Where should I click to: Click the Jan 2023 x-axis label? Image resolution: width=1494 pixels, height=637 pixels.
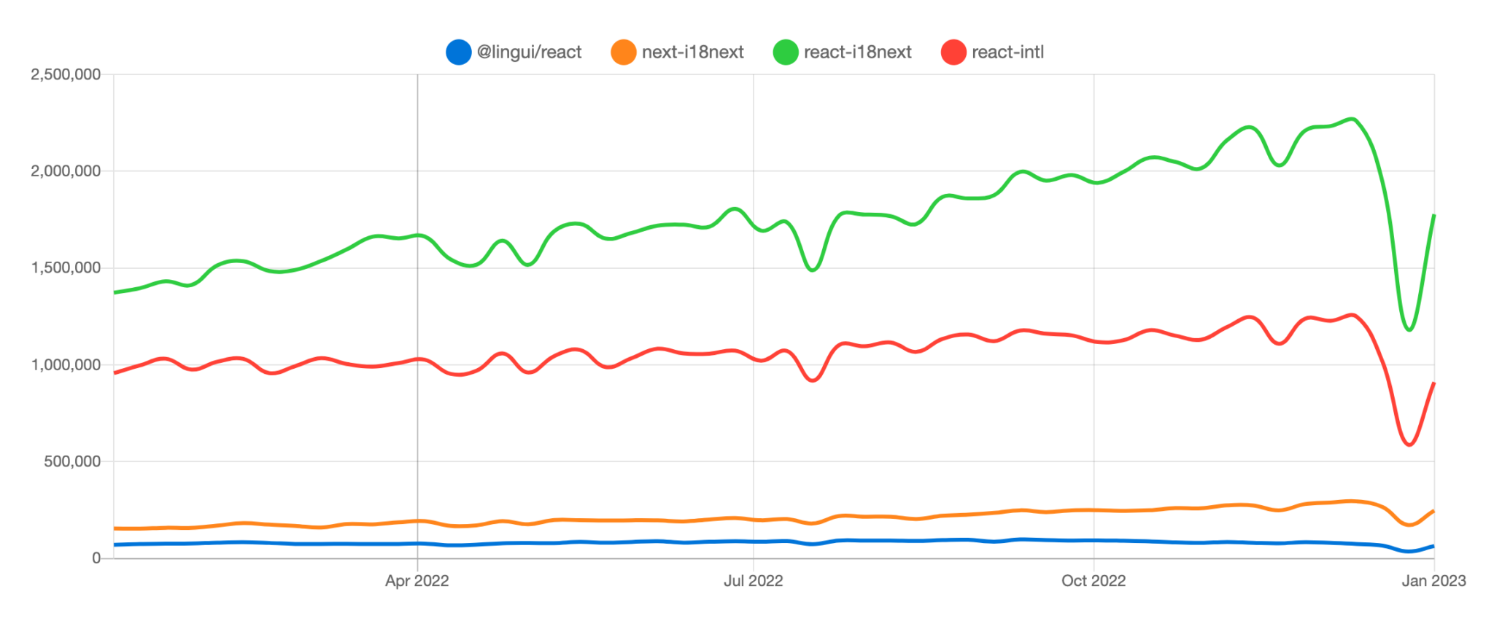tap(1433, 581)
